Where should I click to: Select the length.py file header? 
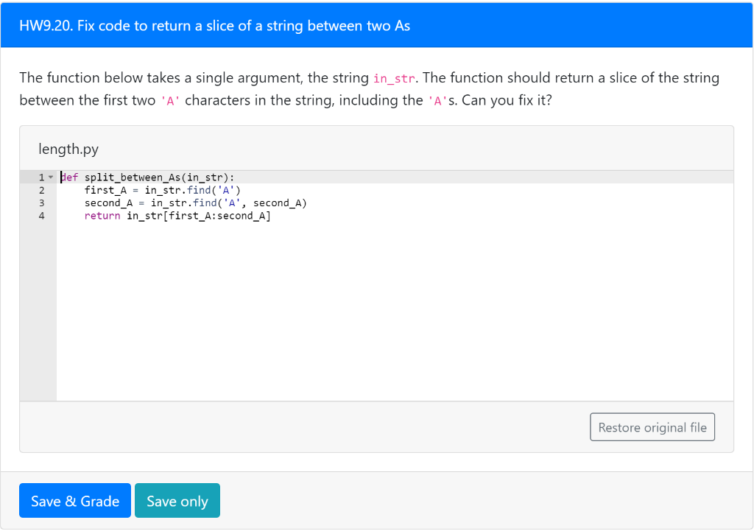click(68, 148)
